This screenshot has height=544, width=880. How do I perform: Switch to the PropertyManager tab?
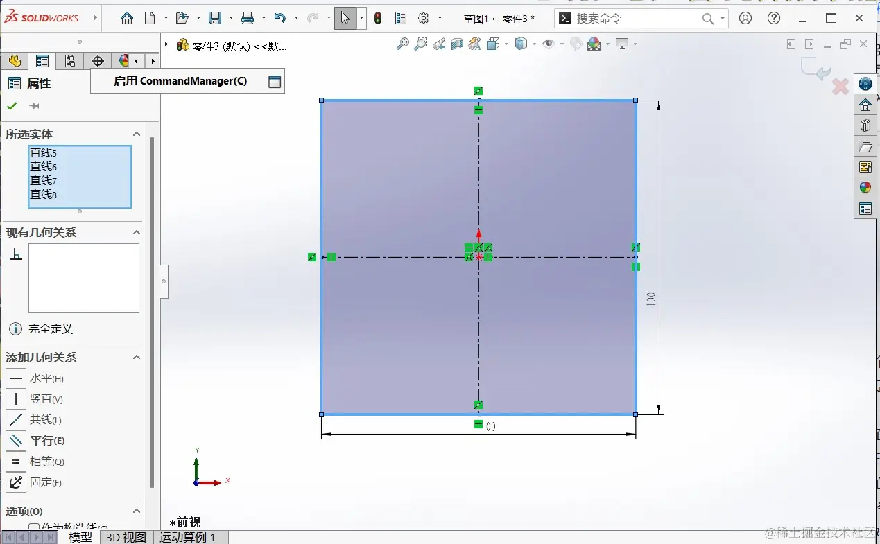tap(42, 61)
